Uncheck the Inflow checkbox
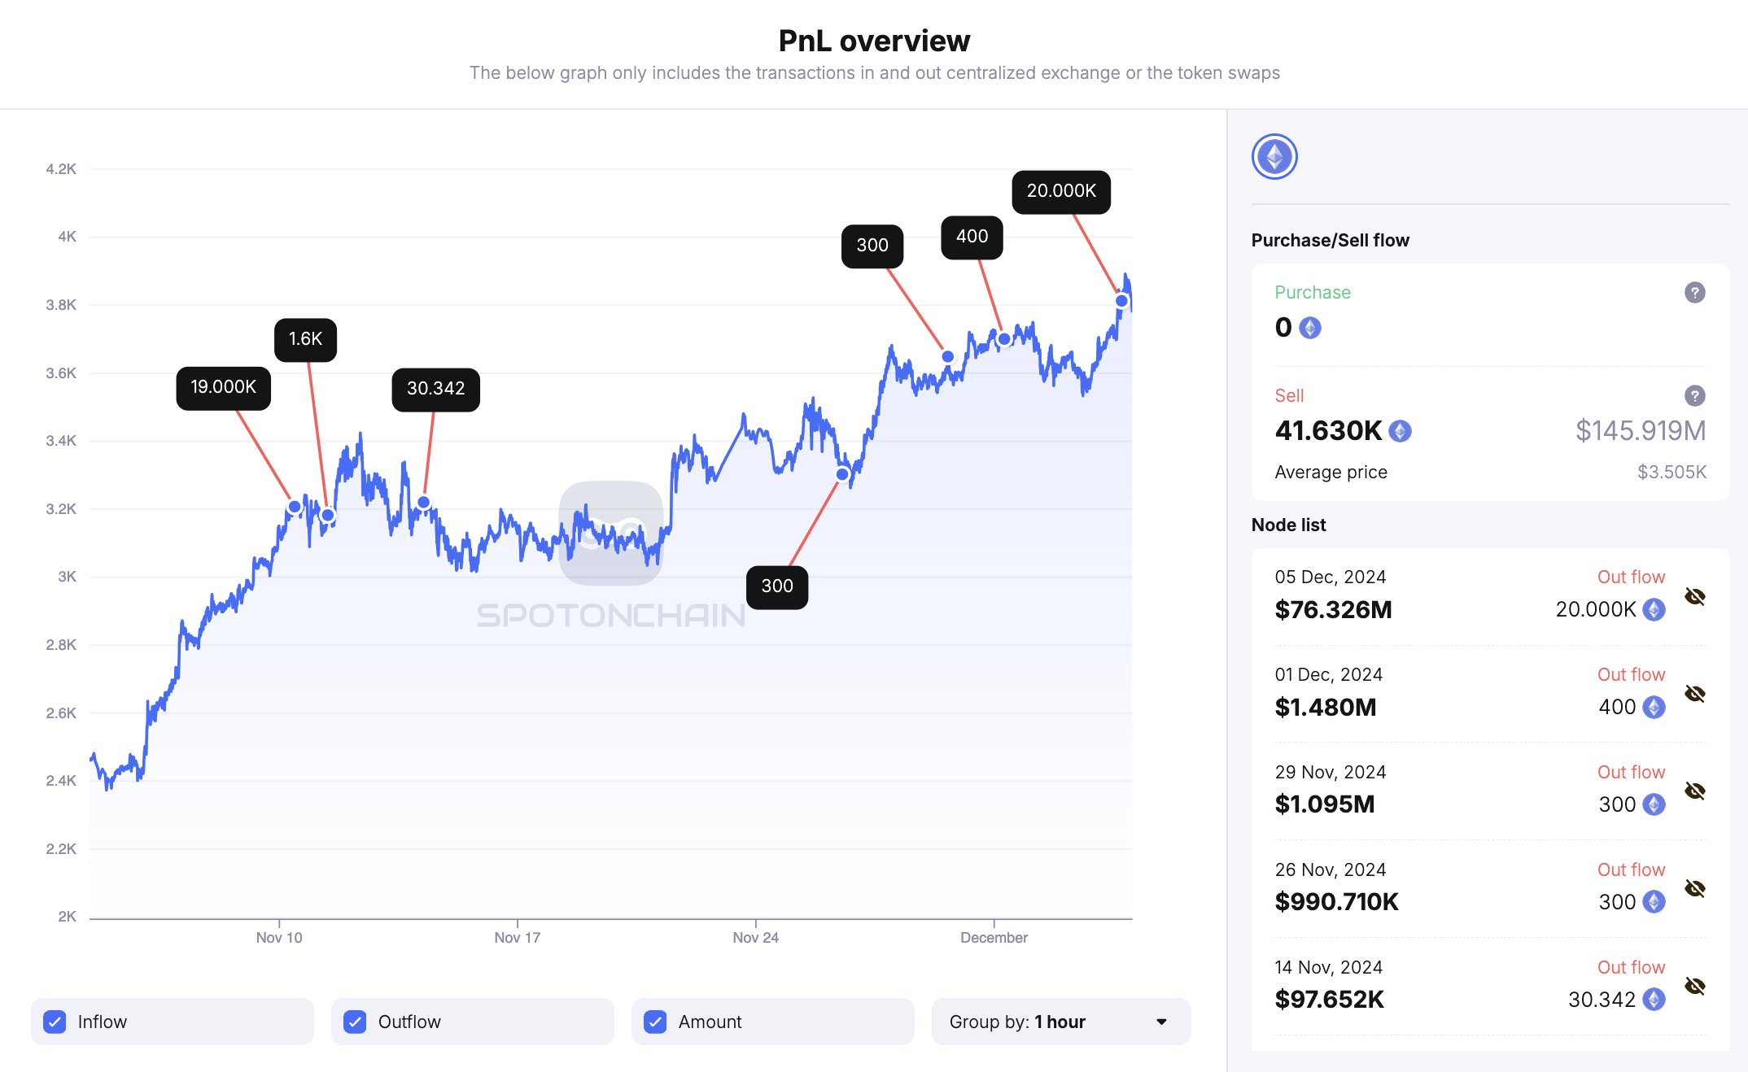This screenshot has height=1072, width=1748. click(x=55, y=1022)
